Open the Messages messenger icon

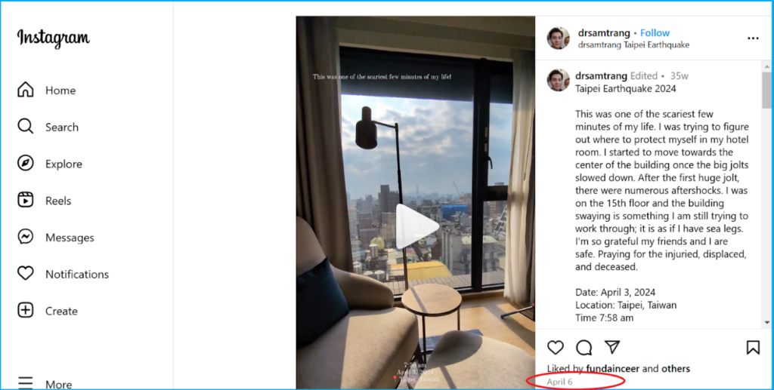[x=25, y=237]
